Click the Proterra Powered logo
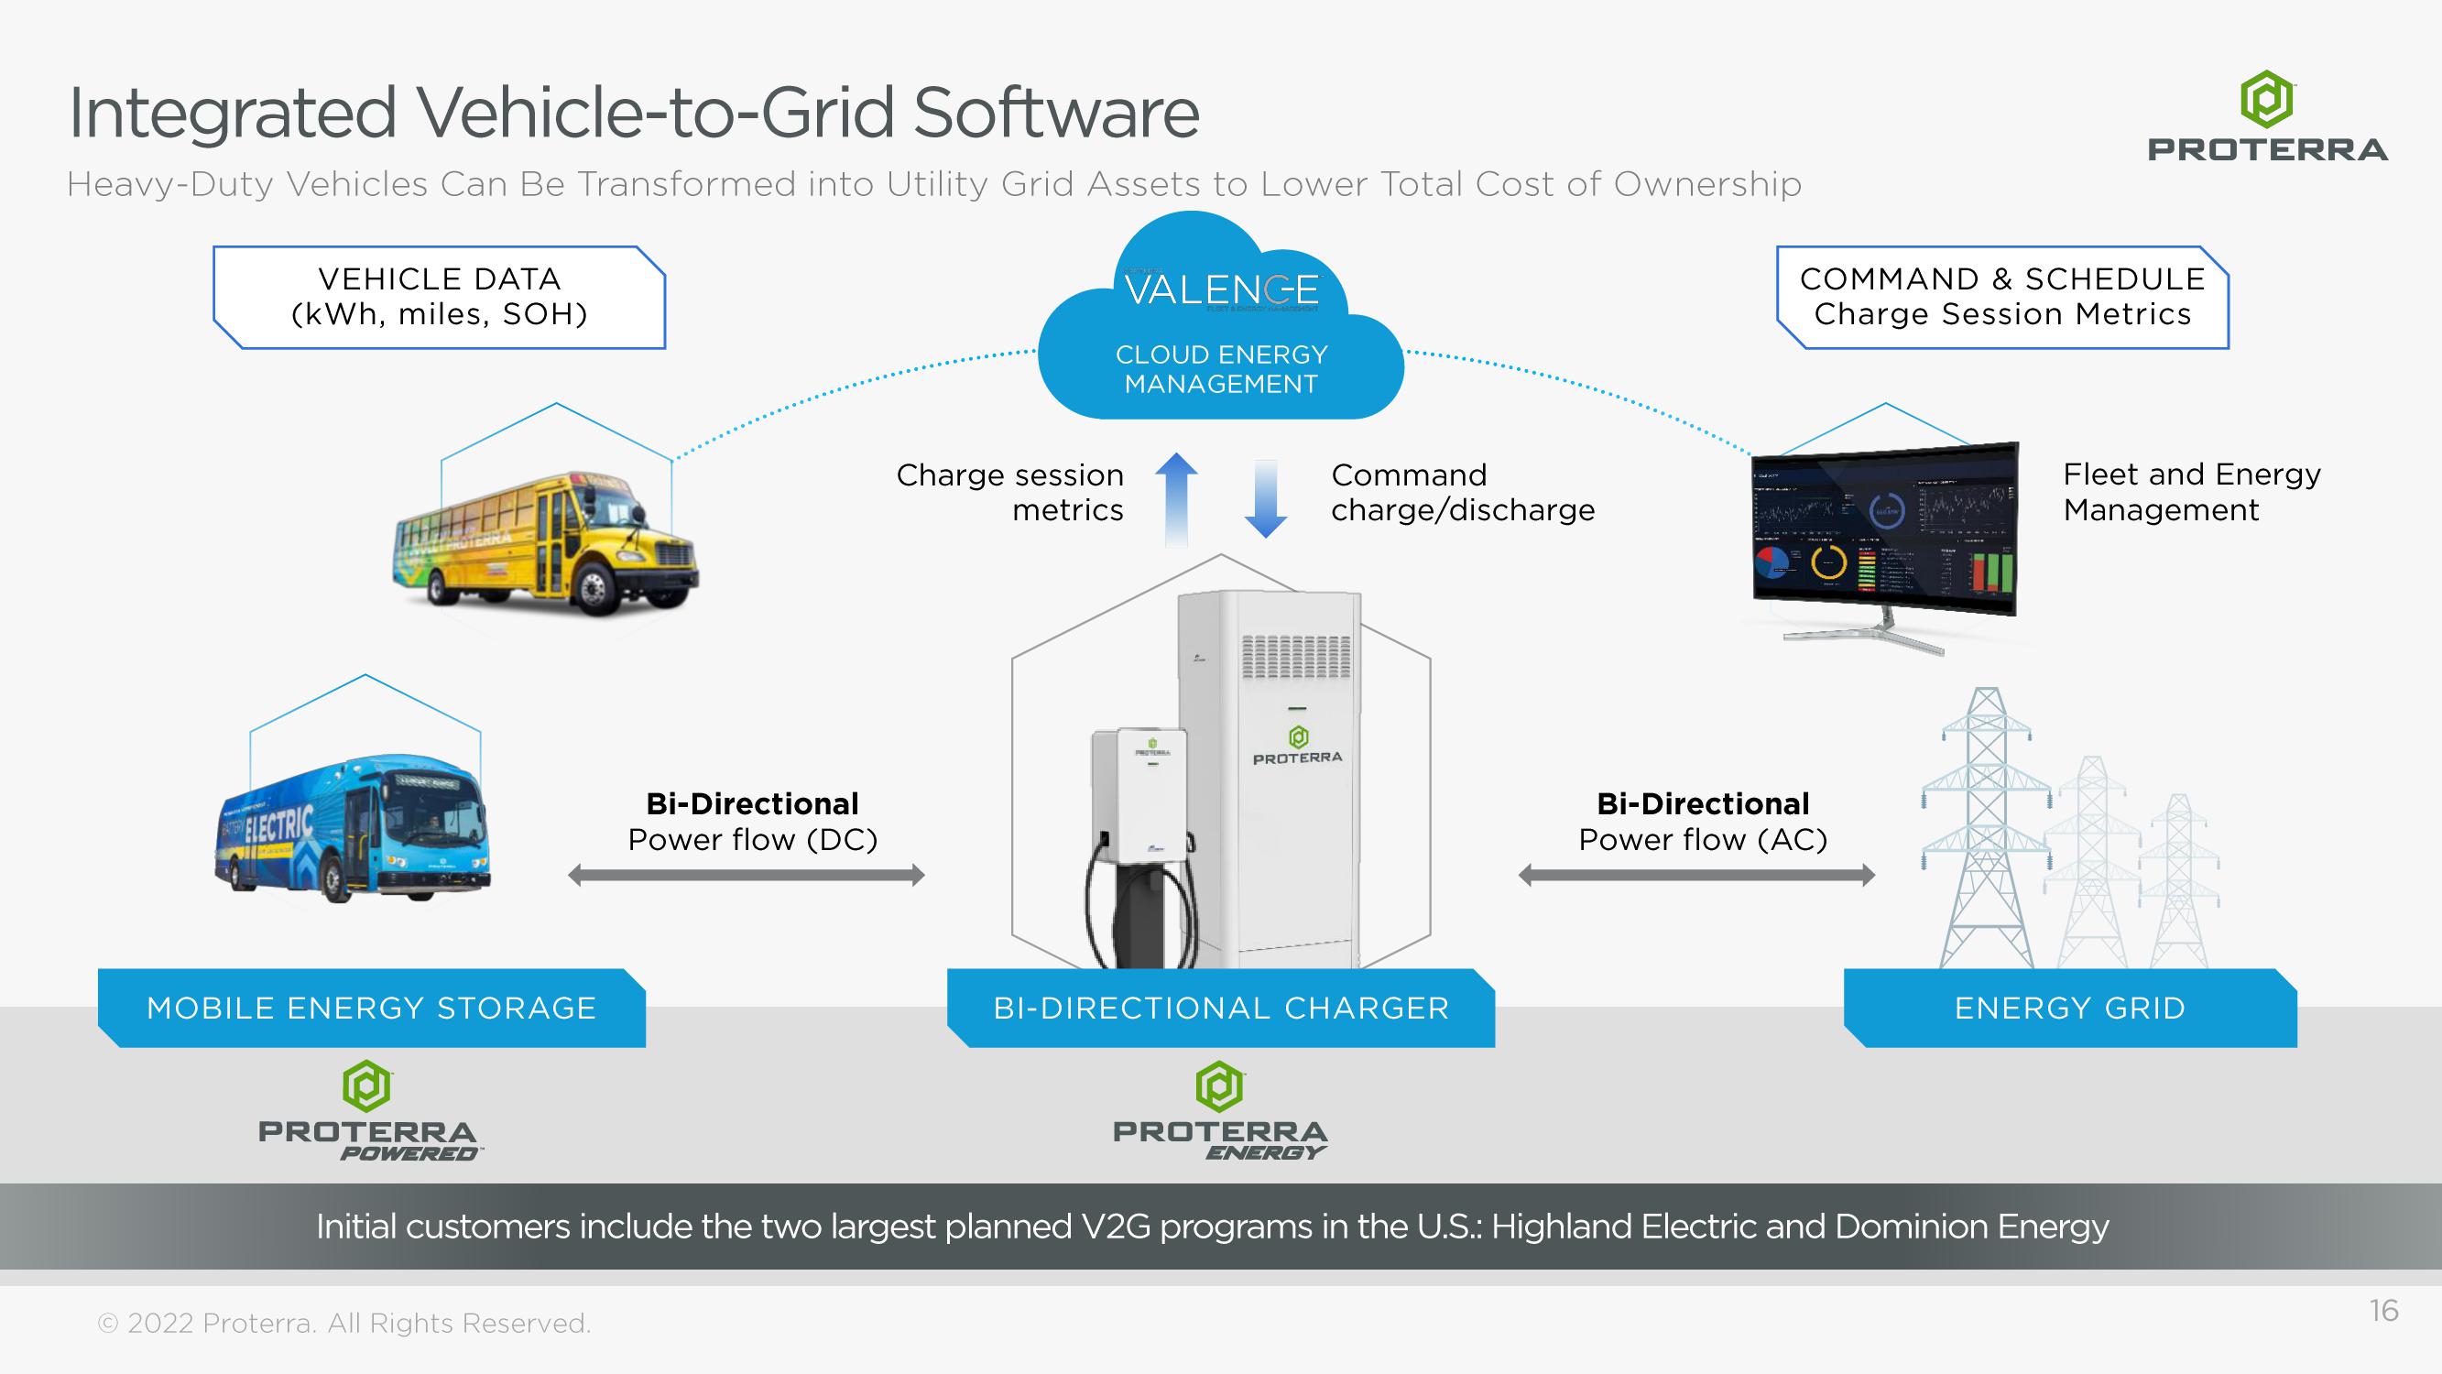The height and width of the screenshot is (1374, 2442). point(370,1112)
